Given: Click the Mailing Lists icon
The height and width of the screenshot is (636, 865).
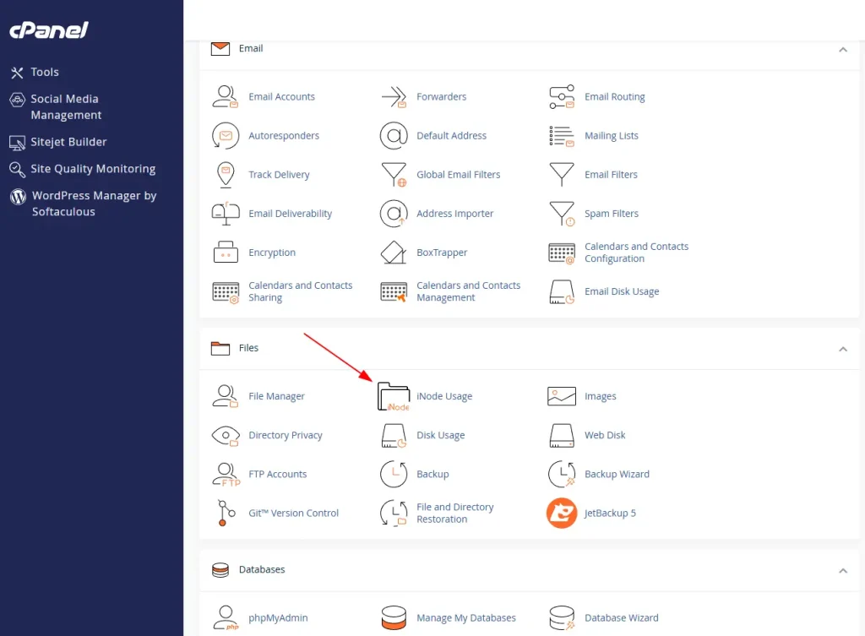Looking at the screenshot, I should point(562,136).
